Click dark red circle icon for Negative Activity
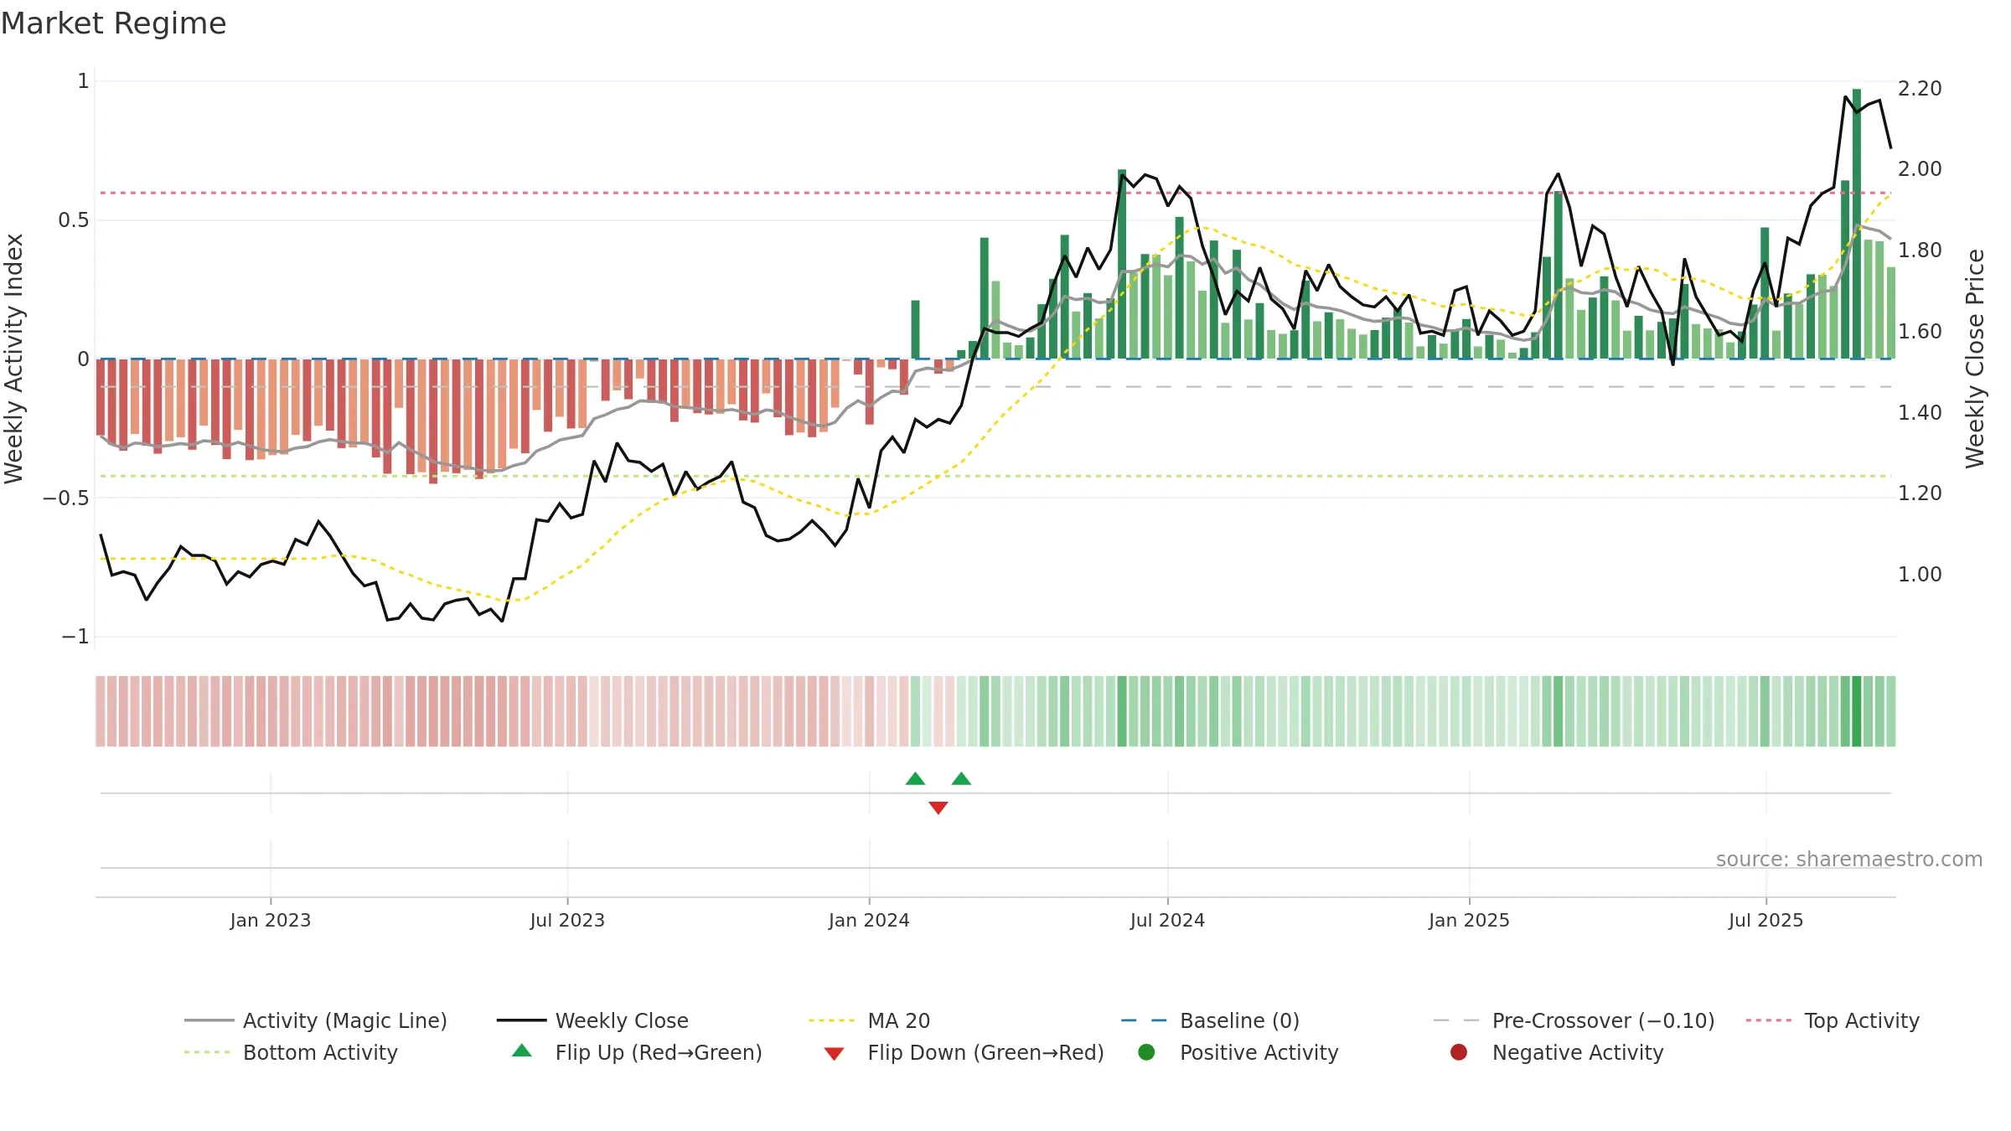This screenshot has height=1131, width=2011. point(1459,1052)
